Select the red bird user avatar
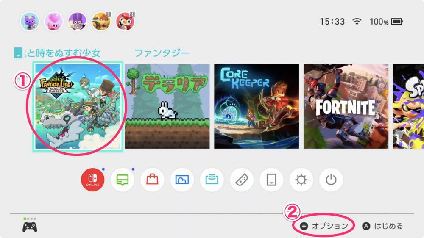The height and width of the screenshot is (238, 424). [125, 21]
